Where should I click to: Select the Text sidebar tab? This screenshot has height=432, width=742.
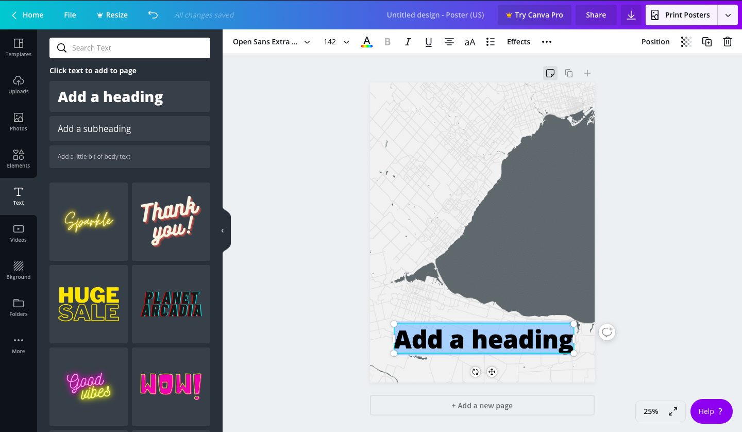tap(19, 196)
